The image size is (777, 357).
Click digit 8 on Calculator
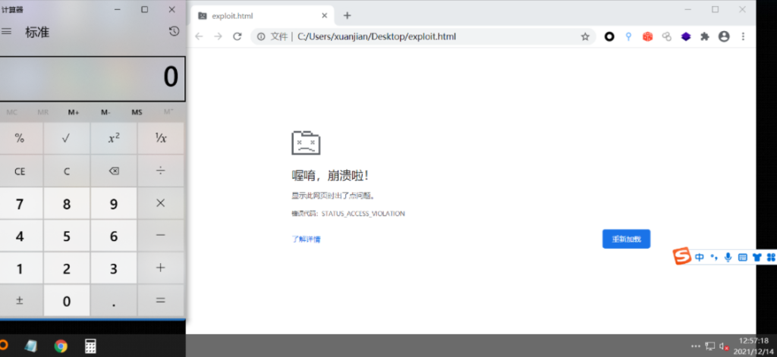(x=67, y=203)
